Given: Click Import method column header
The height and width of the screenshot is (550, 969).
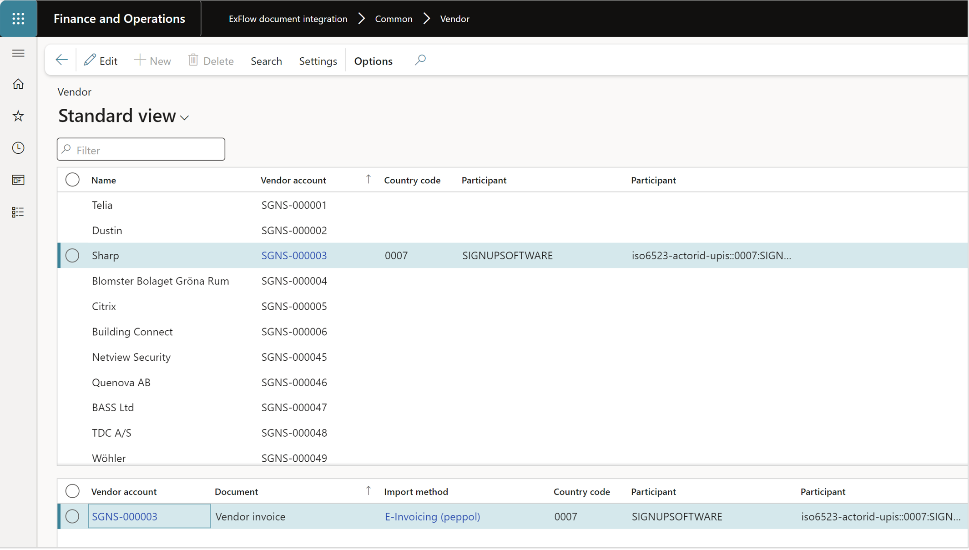Looking at the screenshot, I should (x=416, y=492).
